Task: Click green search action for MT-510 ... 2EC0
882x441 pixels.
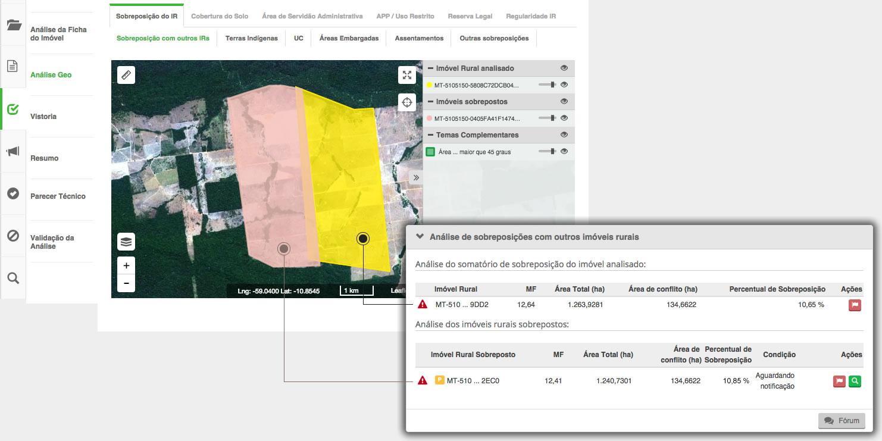Action: click(x=855, y=381)
